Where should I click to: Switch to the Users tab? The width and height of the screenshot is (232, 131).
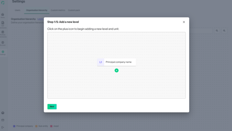[17, 10]
